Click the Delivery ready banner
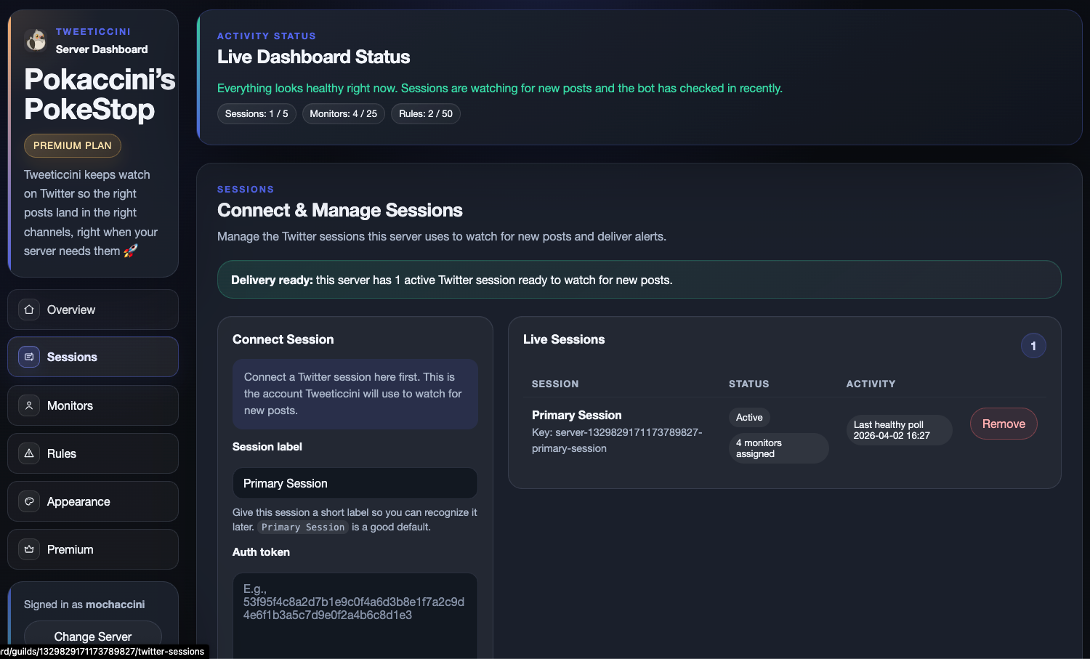Viewport: 1090px width, 659px height. tap(639, 280)
